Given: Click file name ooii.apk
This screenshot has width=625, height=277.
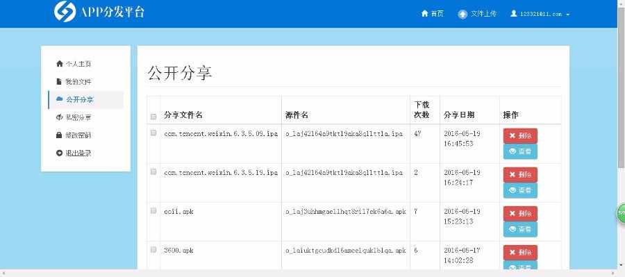Looking at the screenshot, I should [x=178, y=212].
